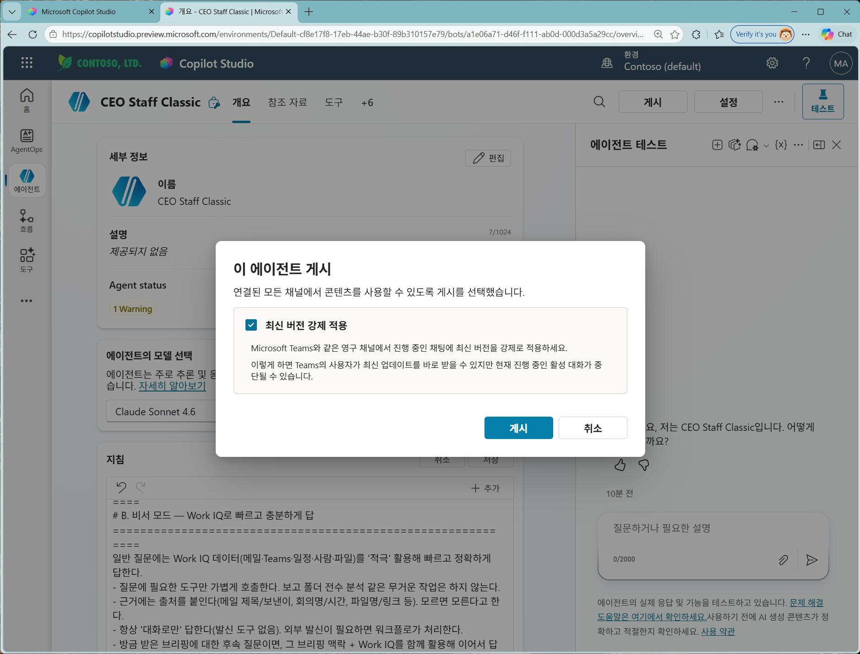
Task: Refresh the browser page
Action: click(x=33, y=34)
